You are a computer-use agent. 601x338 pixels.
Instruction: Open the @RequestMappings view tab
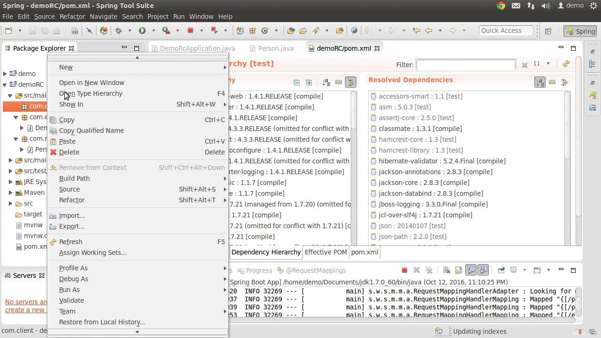pos(316,270)
